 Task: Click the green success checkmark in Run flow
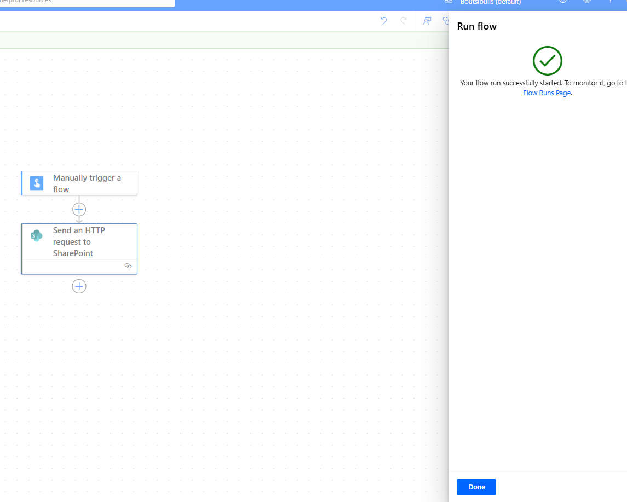[547, 61]
